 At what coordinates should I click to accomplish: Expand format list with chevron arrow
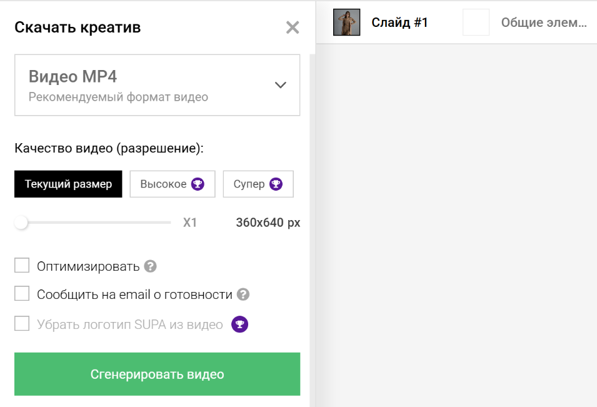click(281, 86)
